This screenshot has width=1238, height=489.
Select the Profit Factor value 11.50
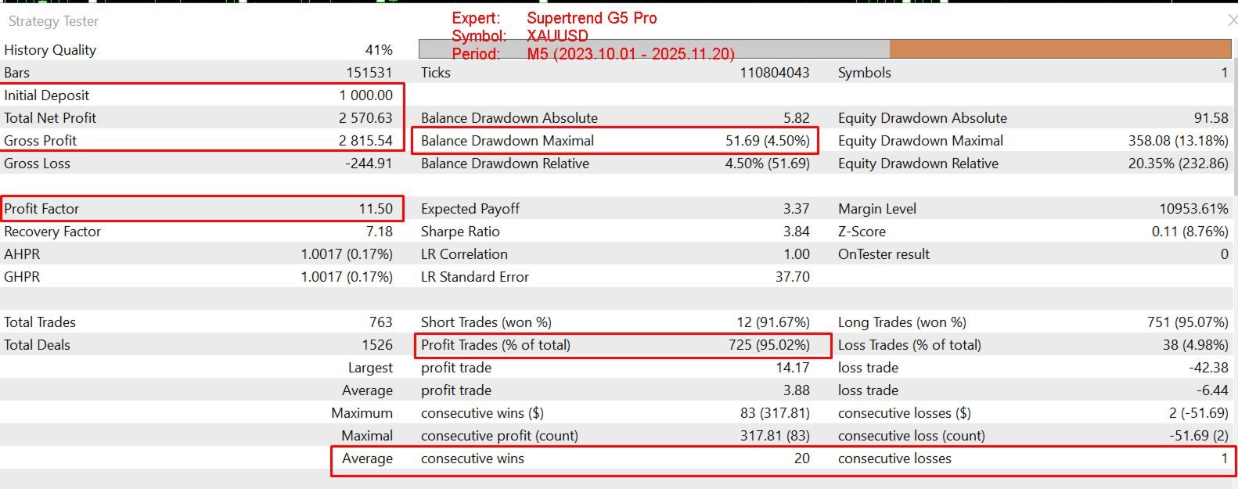376,209
